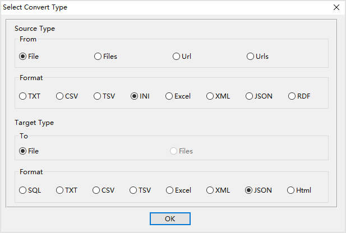
Task: Select Excel as source format
Action: [x=169, y=96]
